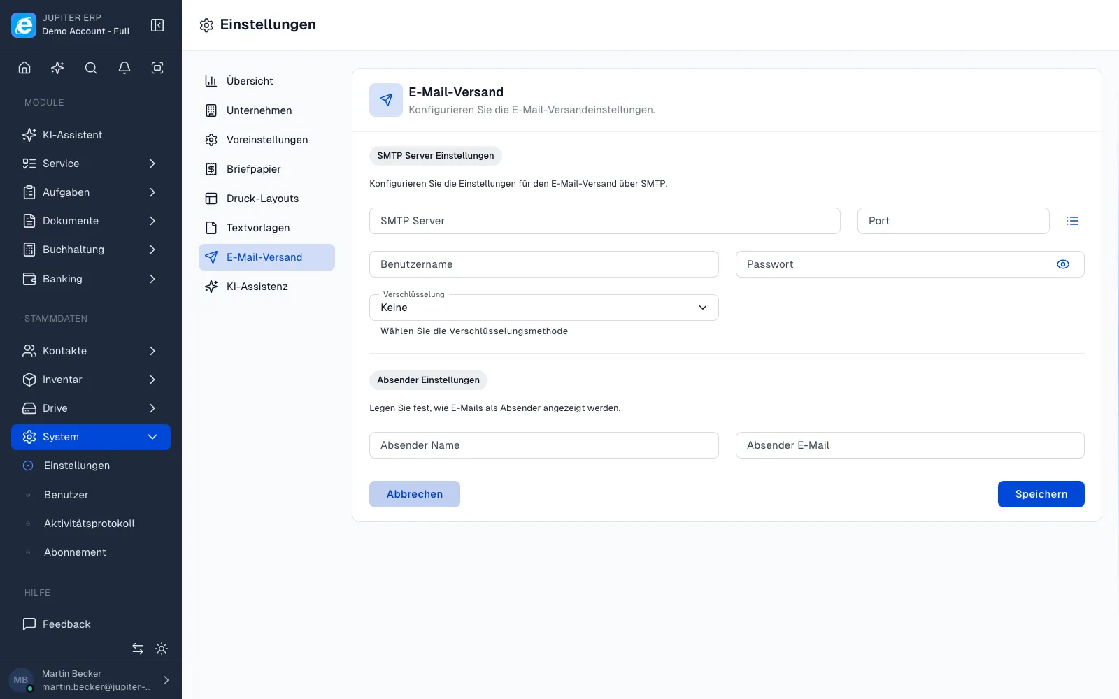Open notifications bell icon
This screenshot has height=699, width=1119.
coord(124,68)
